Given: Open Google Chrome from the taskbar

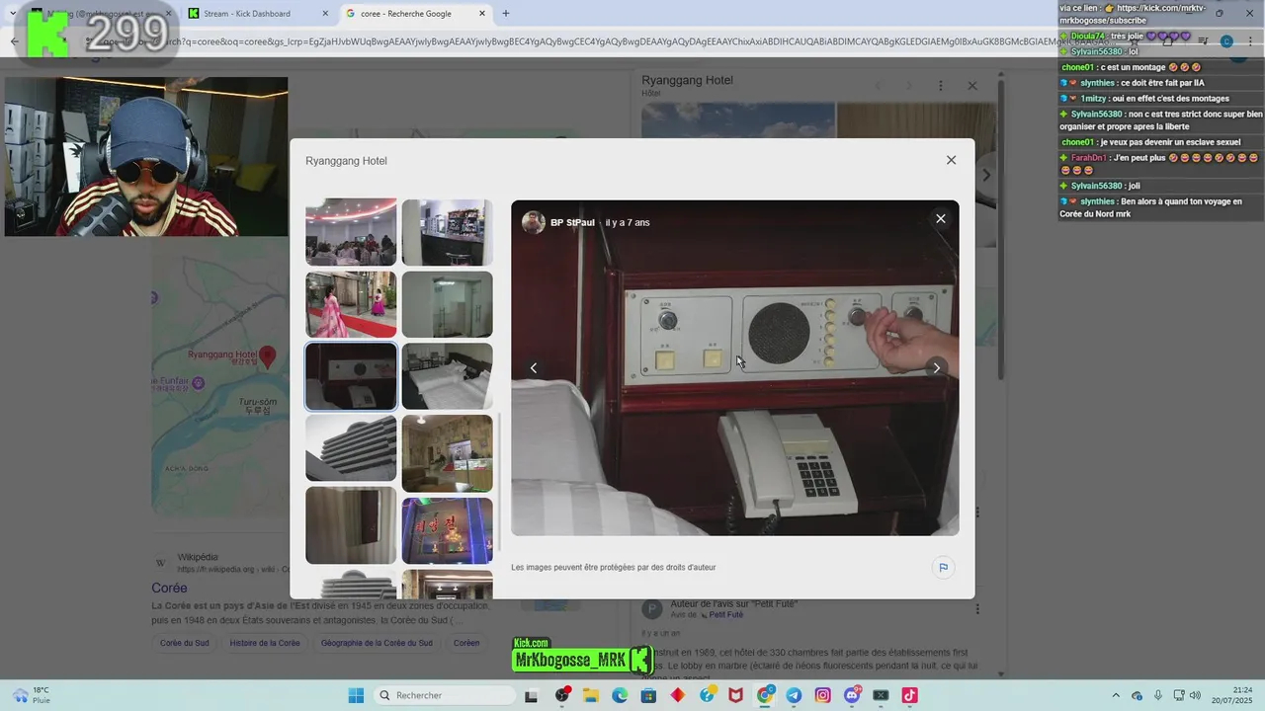Looking at the screenshot, I should (x=765, y=695).
